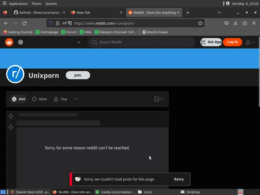The image size is (260, 195).
Task: Close the Reddit tab
Action: [178, 12]
